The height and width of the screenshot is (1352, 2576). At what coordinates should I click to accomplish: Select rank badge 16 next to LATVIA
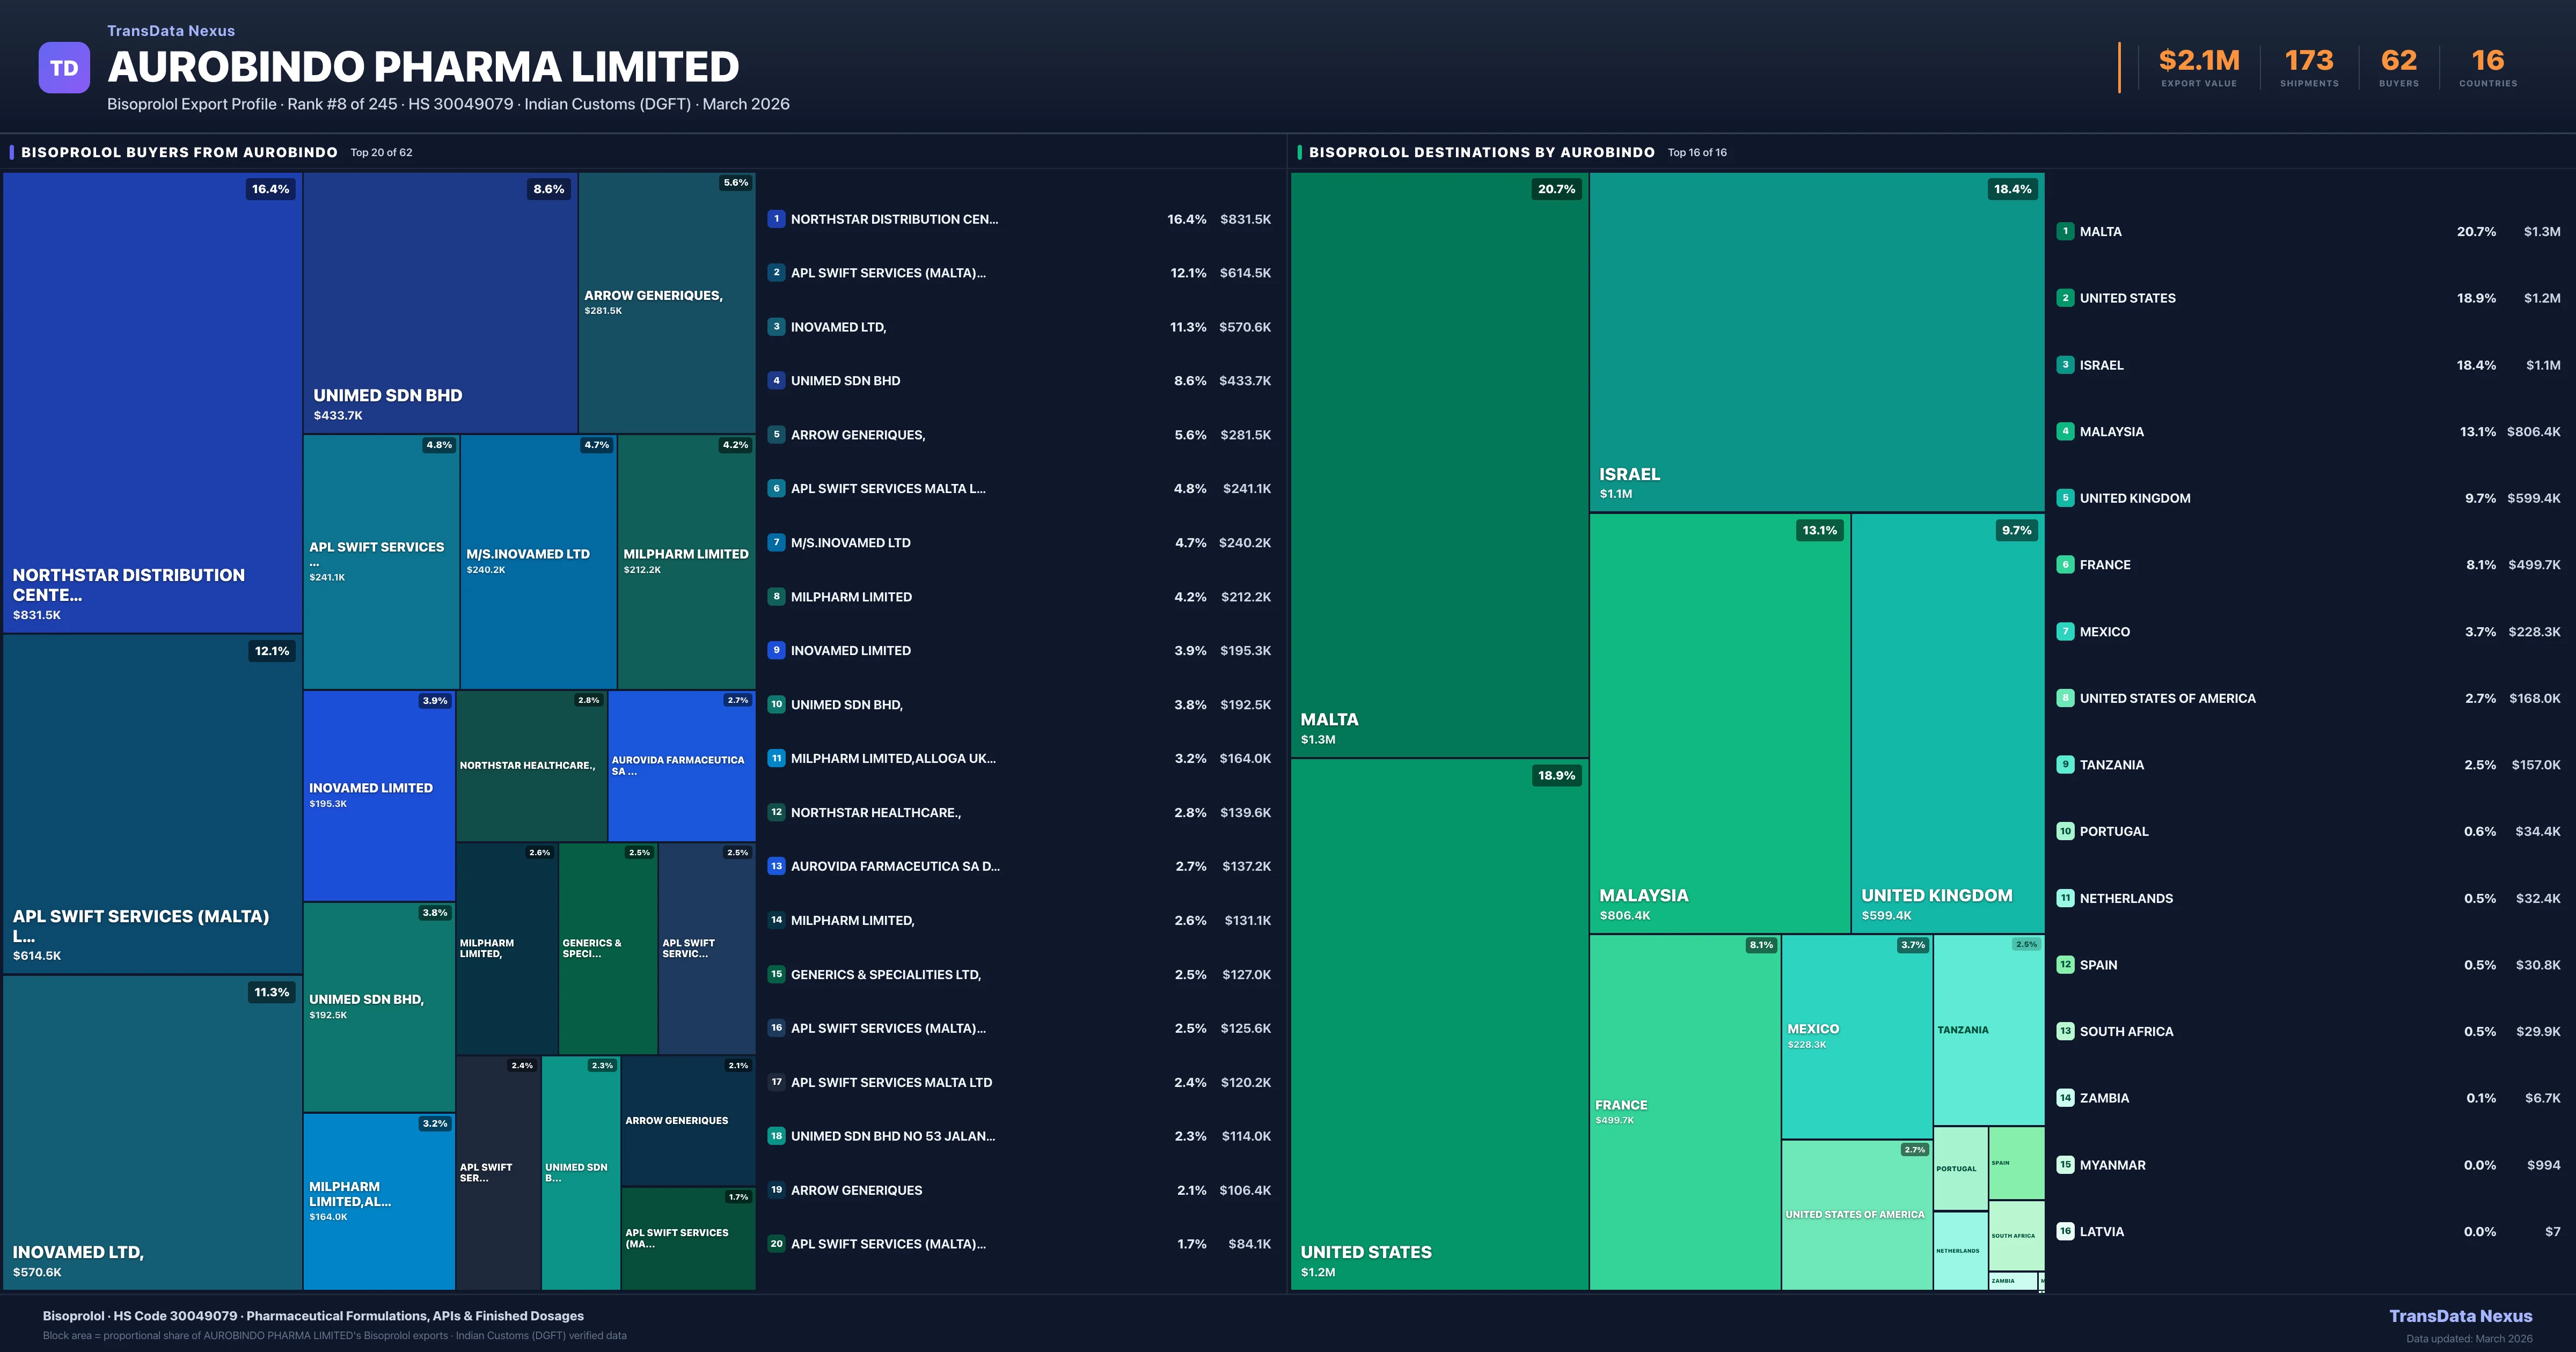coord(2065,1231)
